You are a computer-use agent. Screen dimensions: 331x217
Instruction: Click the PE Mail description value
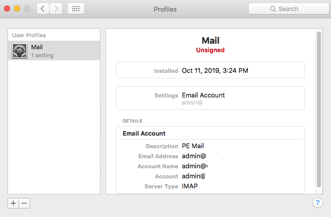193,146
